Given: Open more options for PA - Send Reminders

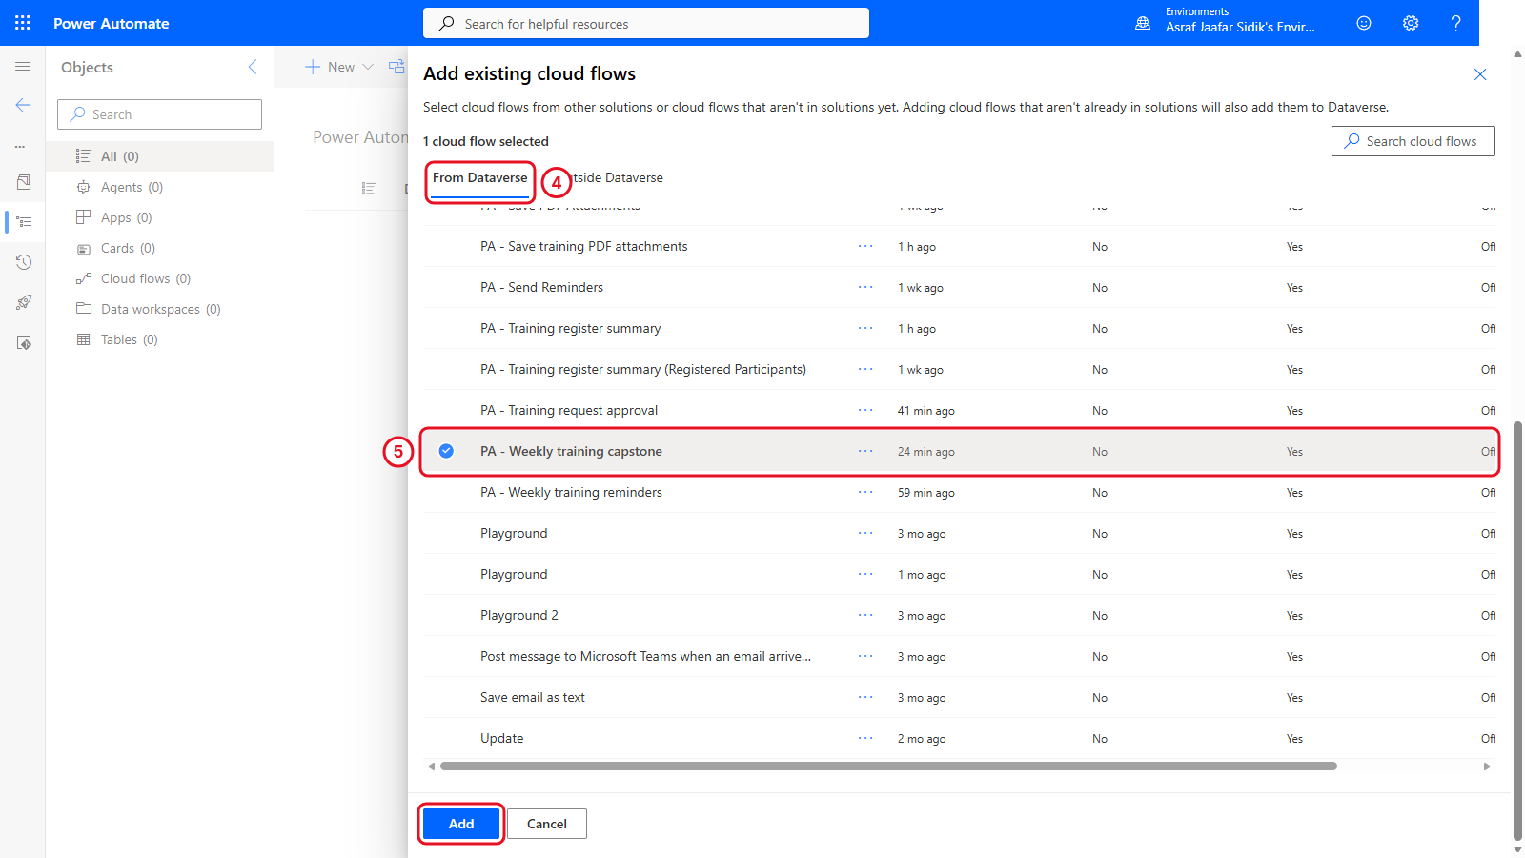Looking at the screenshot, I should tap(865, 287).
